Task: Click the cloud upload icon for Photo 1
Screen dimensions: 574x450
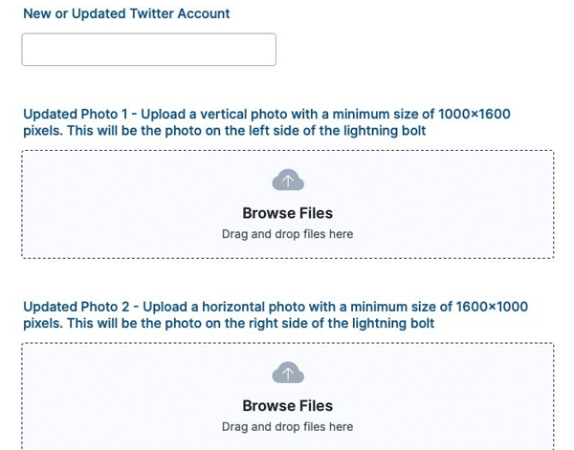Action: [288, 180]
